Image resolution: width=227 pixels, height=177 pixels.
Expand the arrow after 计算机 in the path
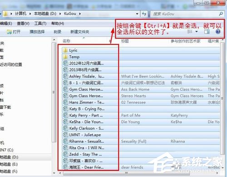[30, 14]
